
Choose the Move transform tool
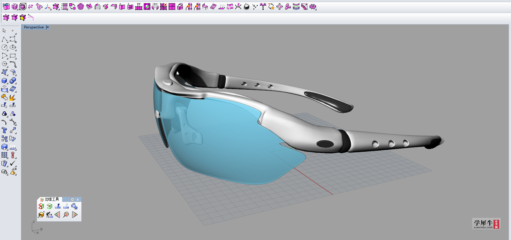click(x=13, y=130)
